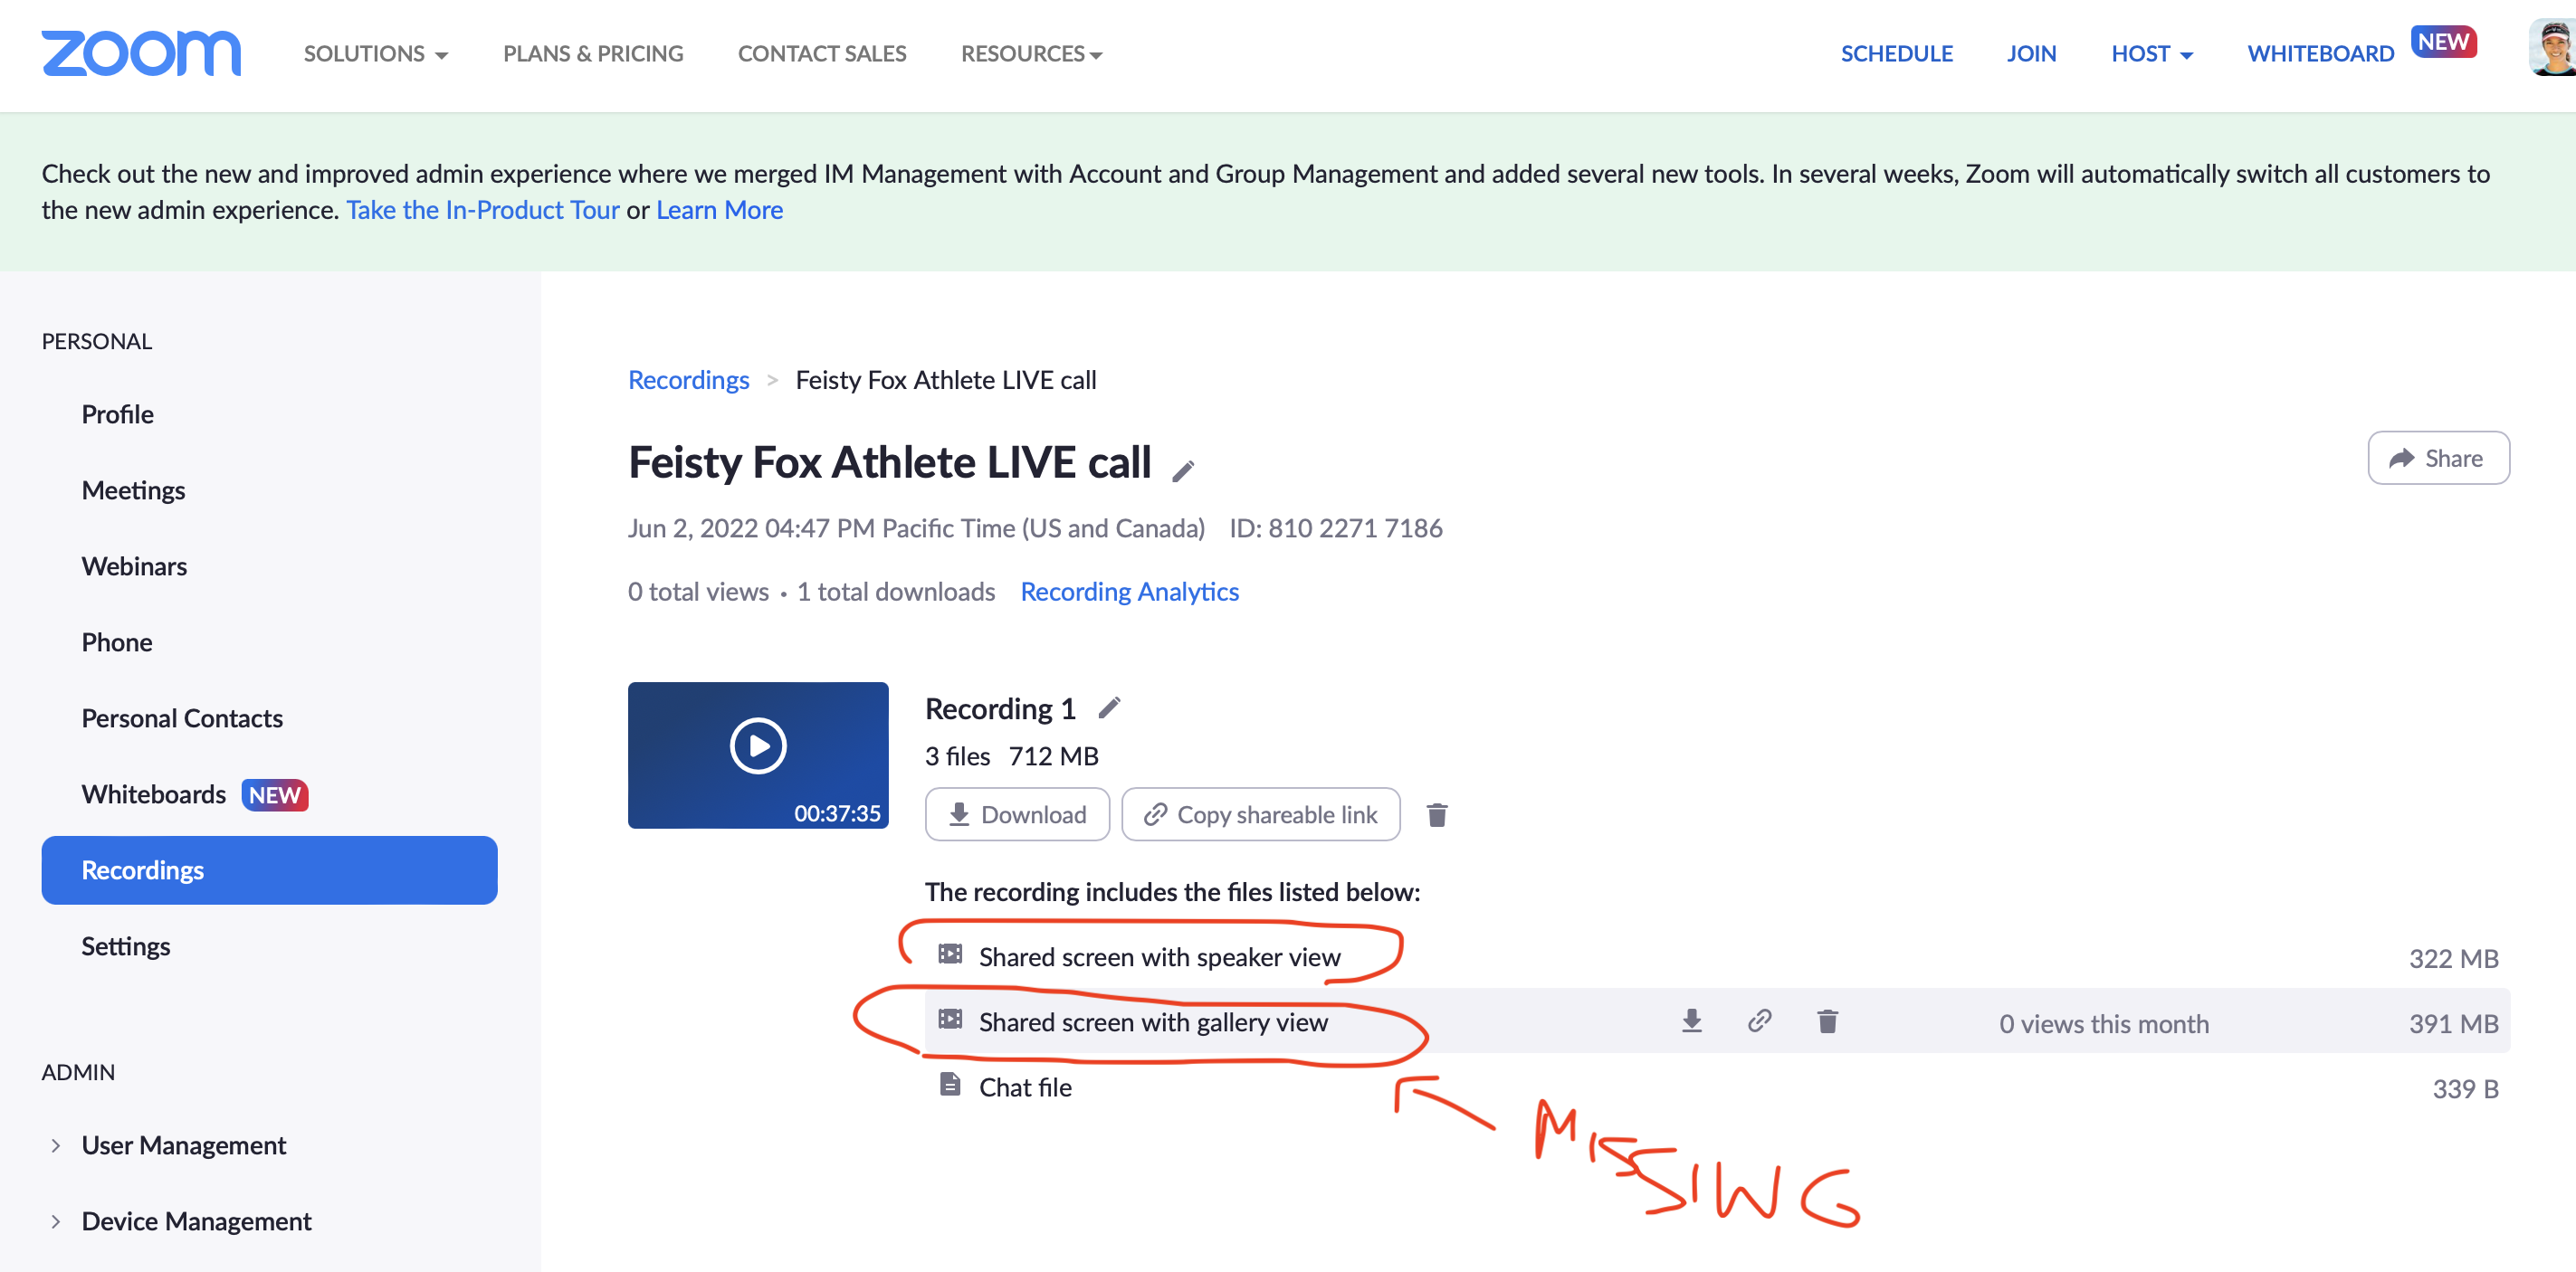Viewport: 2576px width, 1272px height.
Task: Open the Resources dropdown
Action: tap(1031, 54)
